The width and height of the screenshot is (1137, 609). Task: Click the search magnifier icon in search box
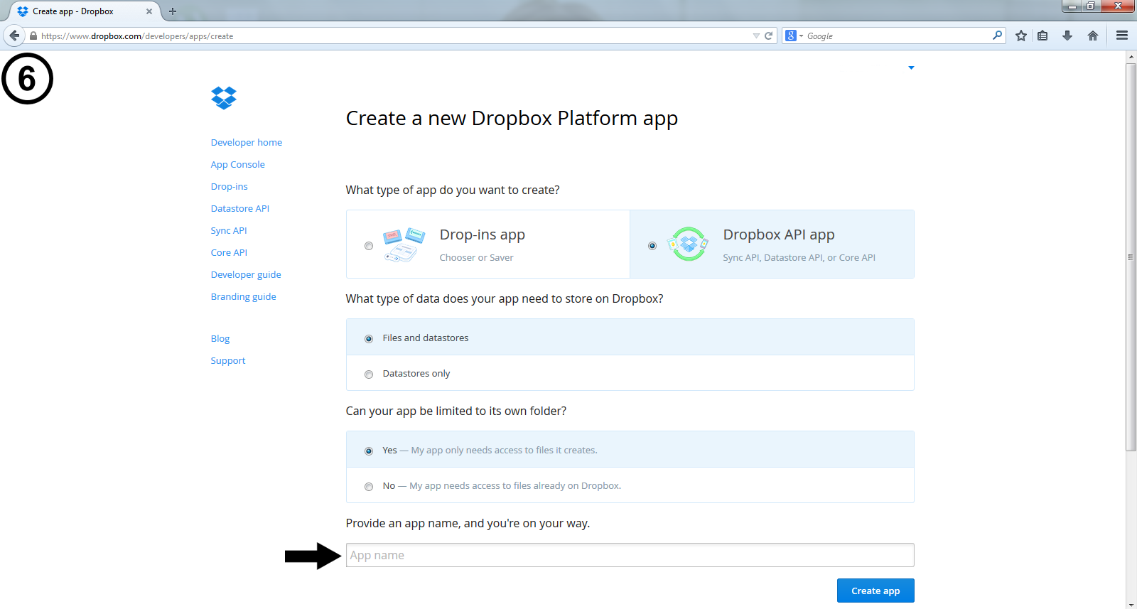[997, 36]
